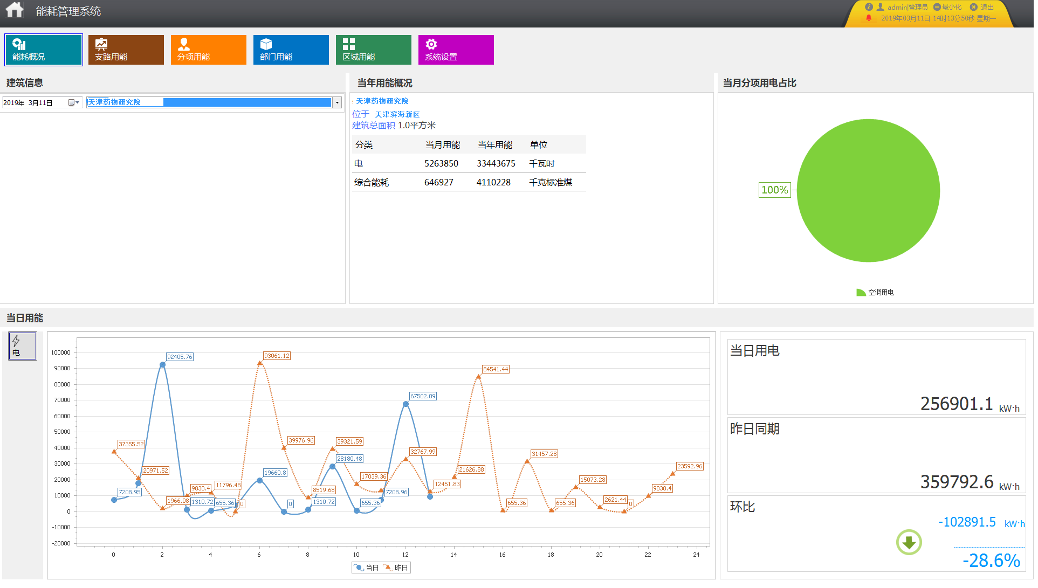Expand the building selection combo box arrow
1038x588 pixels.
tap(338, 102)
